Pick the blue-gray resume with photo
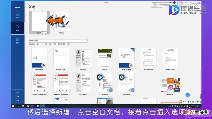Viewport: 212px width, 119px height. click(83, 58)
